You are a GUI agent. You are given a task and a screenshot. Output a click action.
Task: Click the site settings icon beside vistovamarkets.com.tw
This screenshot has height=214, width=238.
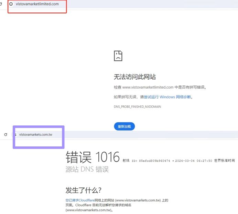15,135
